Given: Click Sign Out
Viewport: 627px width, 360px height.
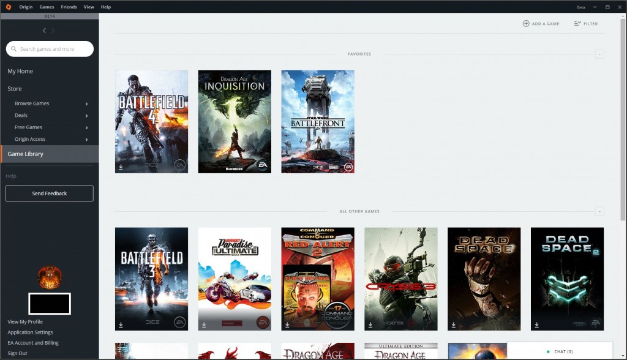Looking at the screenshot, I should coord(18,353).
